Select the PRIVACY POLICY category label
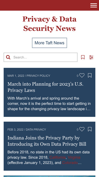This screenshot has width=99, height=177. coord(38,76)
